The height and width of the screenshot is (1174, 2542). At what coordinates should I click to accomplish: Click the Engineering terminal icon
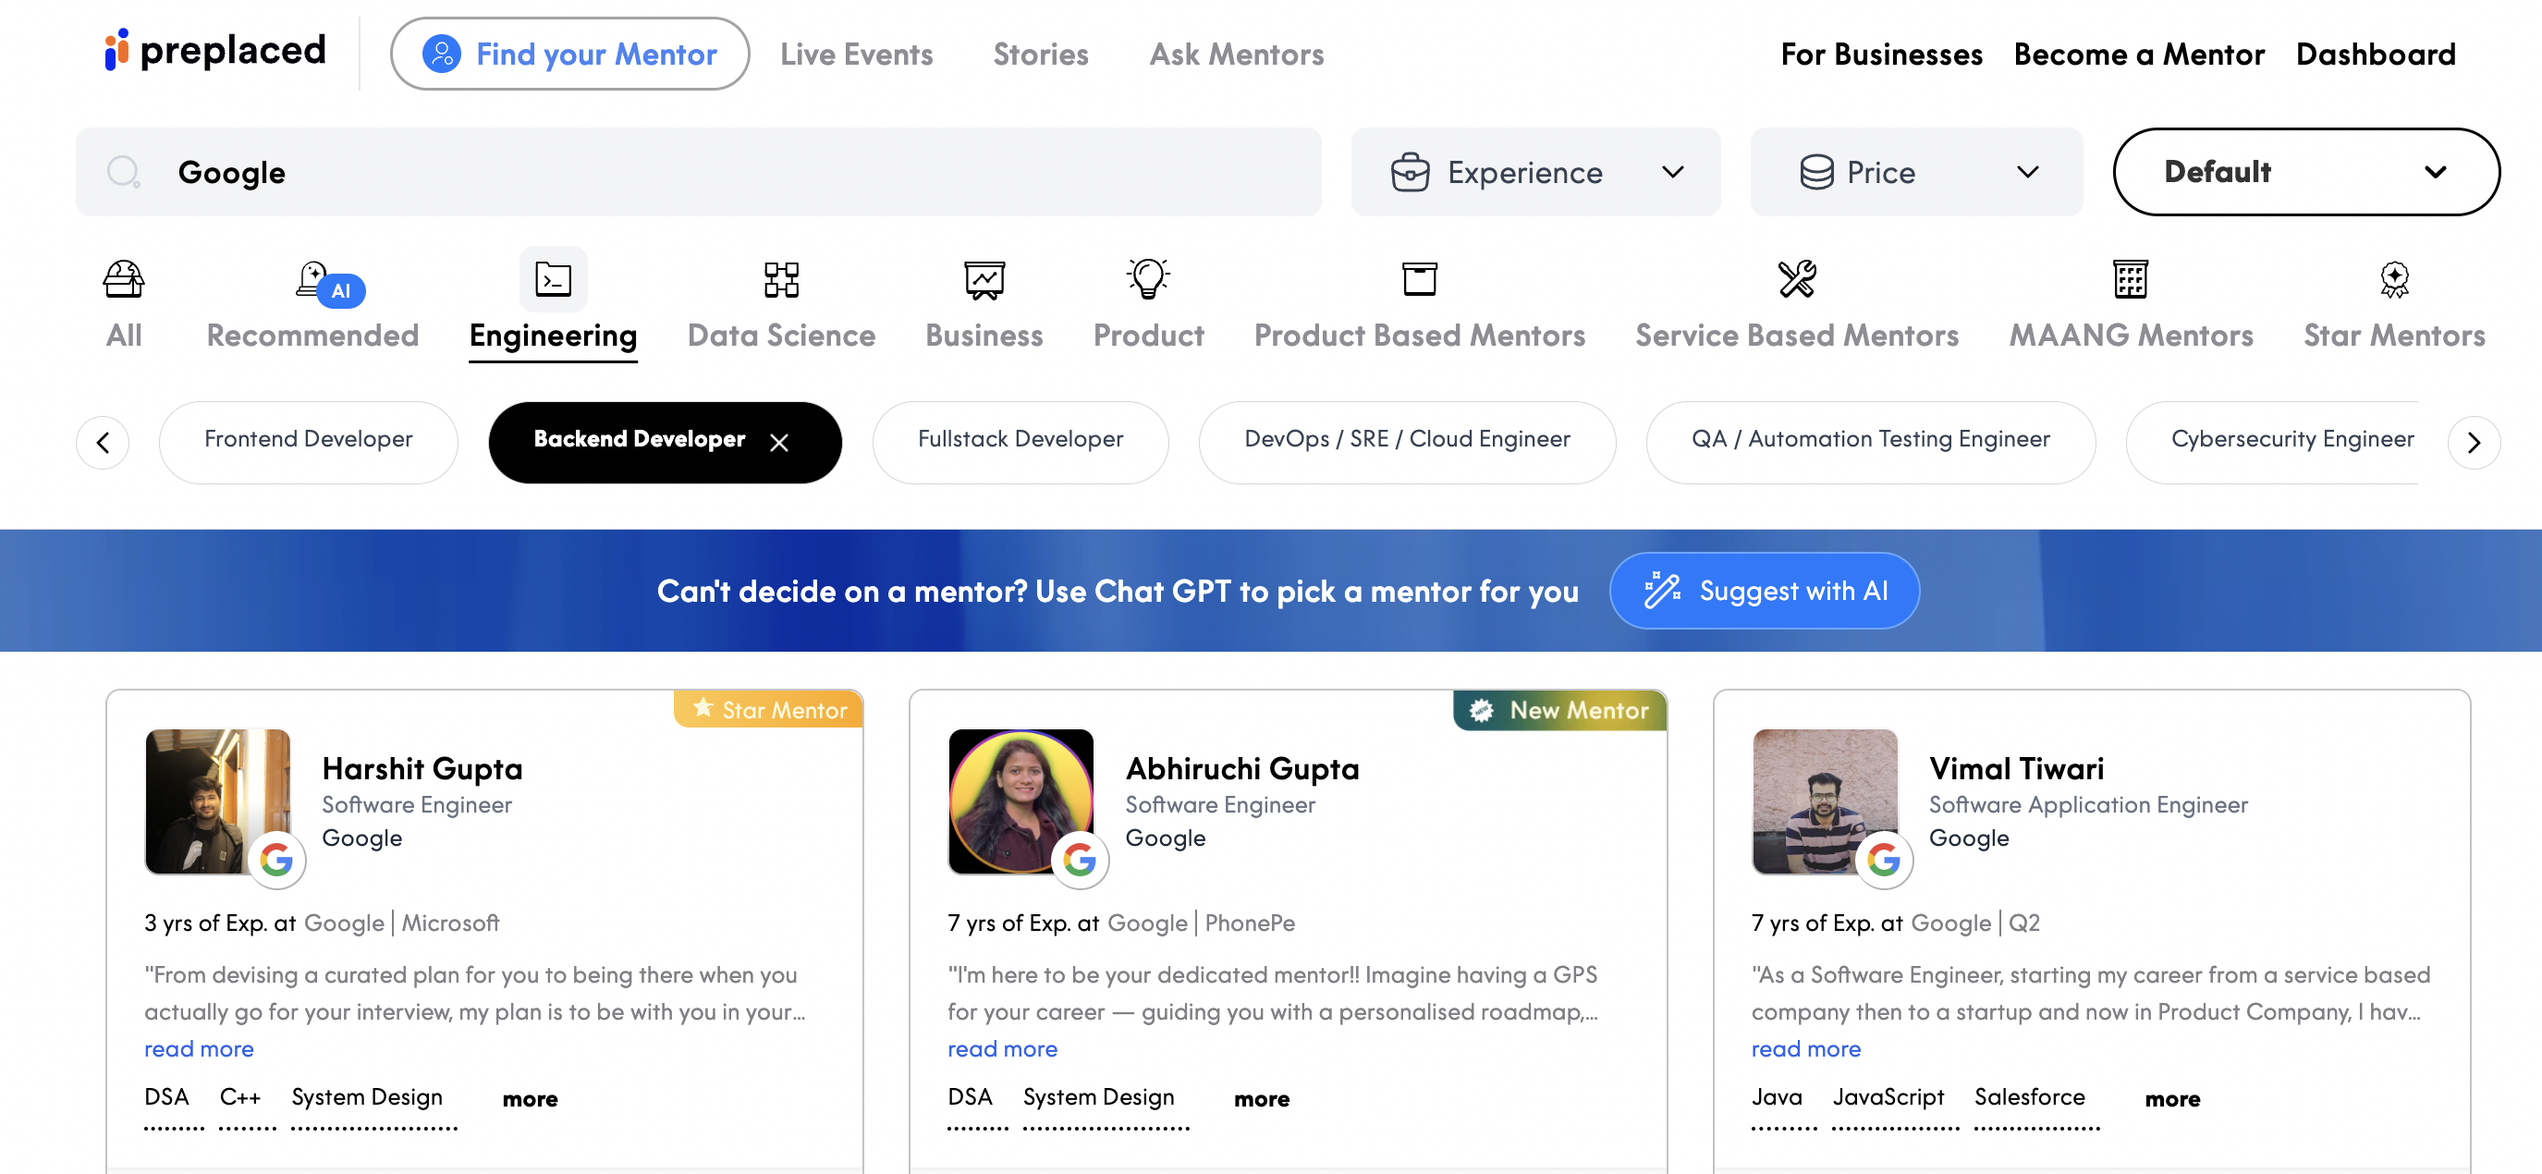(553, 279)
